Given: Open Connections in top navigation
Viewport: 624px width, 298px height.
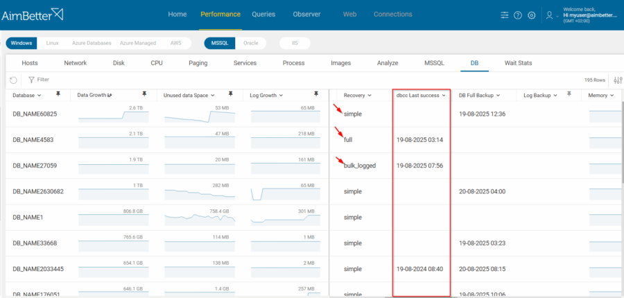Looking at the screenshot, I should click(393, 15).
